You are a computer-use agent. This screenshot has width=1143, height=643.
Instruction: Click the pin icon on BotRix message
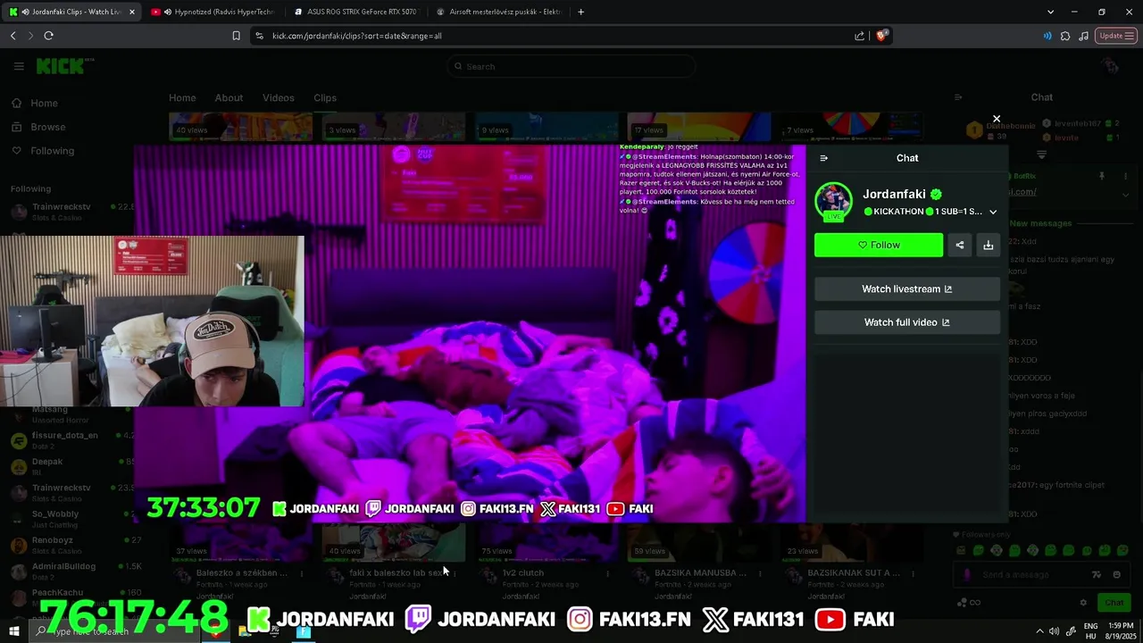point(1102,176)
